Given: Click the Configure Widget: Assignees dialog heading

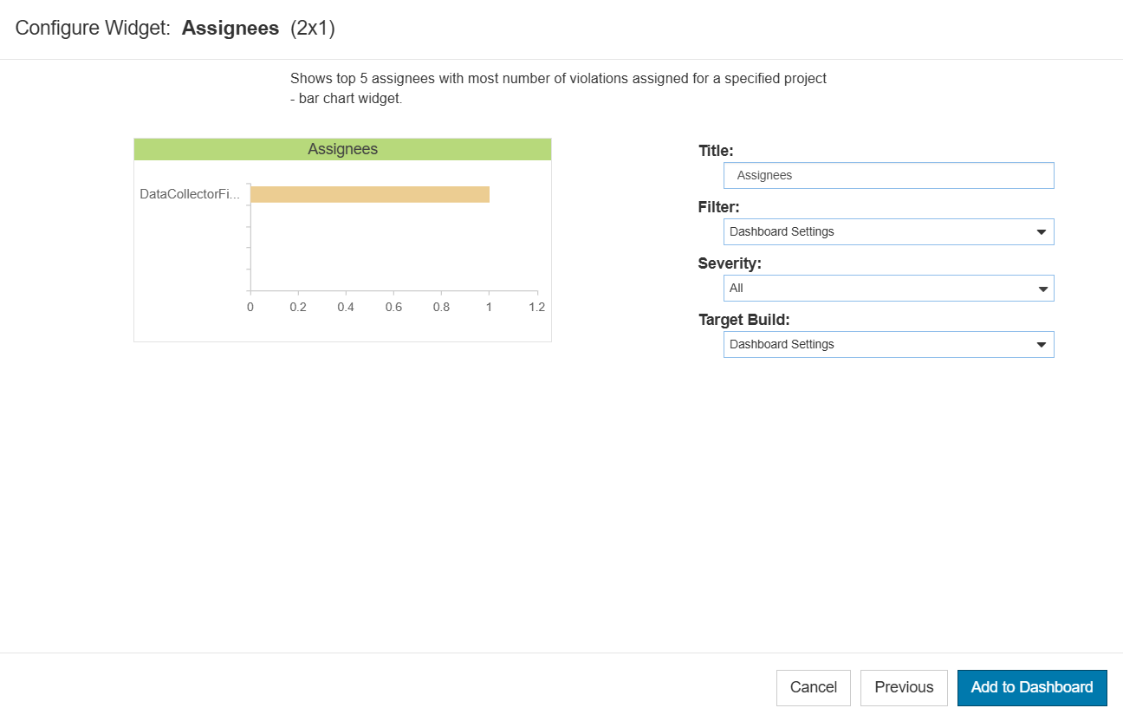Looking at the screenshot, I should [175, 29].
